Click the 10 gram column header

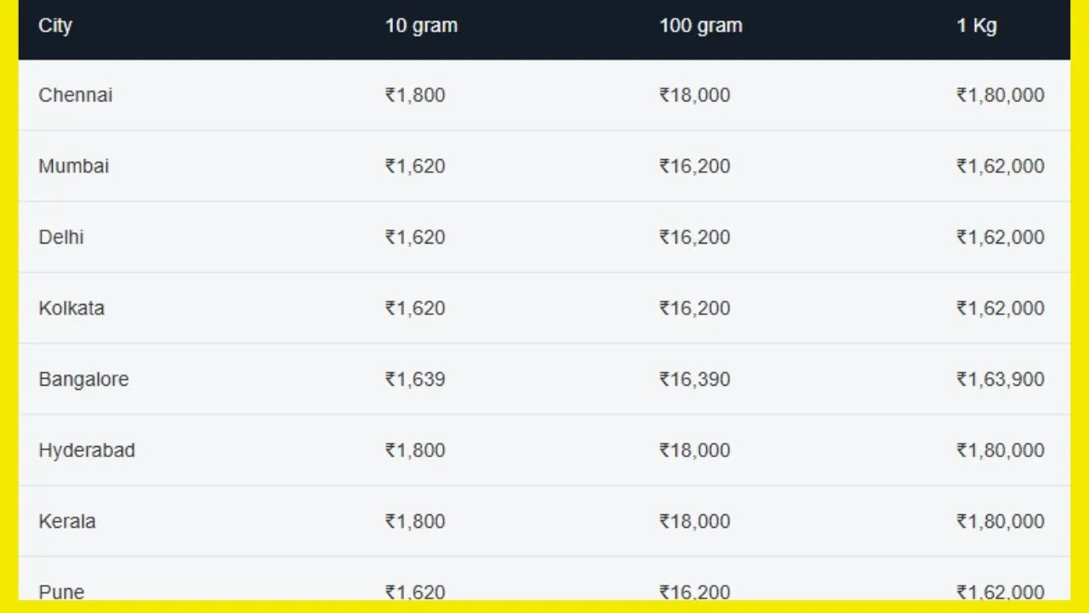(x=421, y=26)
